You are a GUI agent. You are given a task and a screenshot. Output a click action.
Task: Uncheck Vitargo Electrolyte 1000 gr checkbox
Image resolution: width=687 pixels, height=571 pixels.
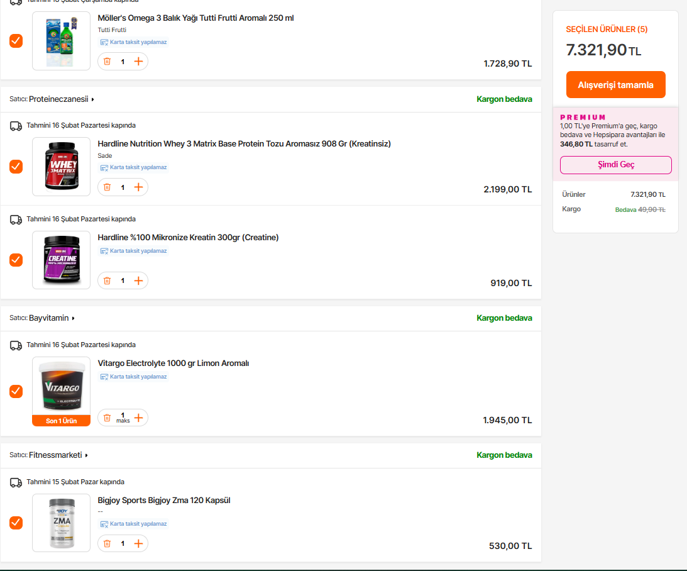pyautogui.click(x=16, y=391)
